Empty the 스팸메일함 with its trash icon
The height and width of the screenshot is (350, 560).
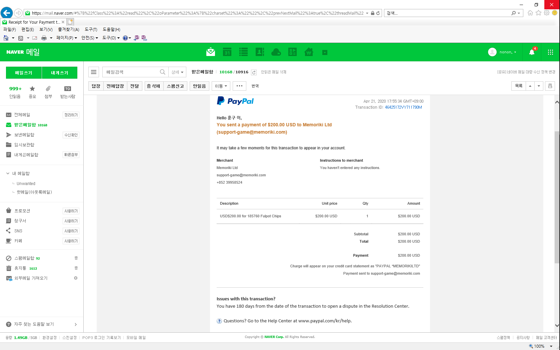point(76,258)
